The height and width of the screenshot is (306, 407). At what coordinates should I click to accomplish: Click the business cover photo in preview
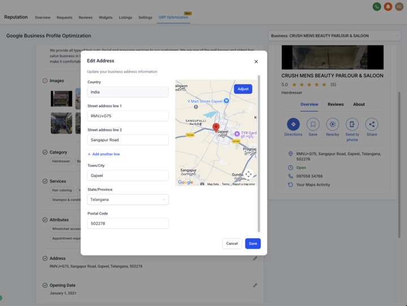click(332, 58)
